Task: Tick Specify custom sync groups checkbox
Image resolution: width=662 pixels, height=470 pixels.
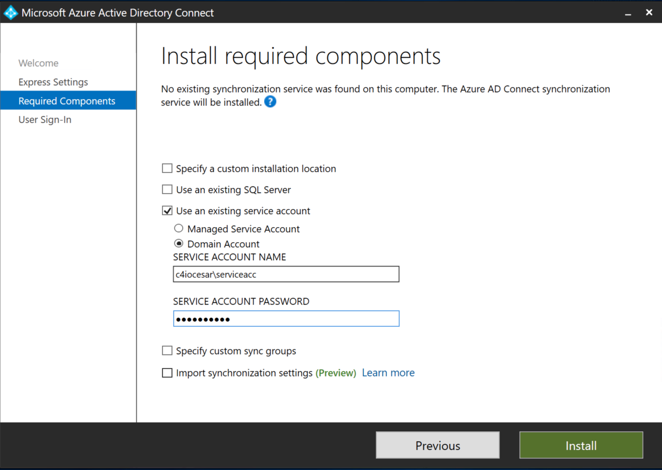Action: (x=167, y=350)
